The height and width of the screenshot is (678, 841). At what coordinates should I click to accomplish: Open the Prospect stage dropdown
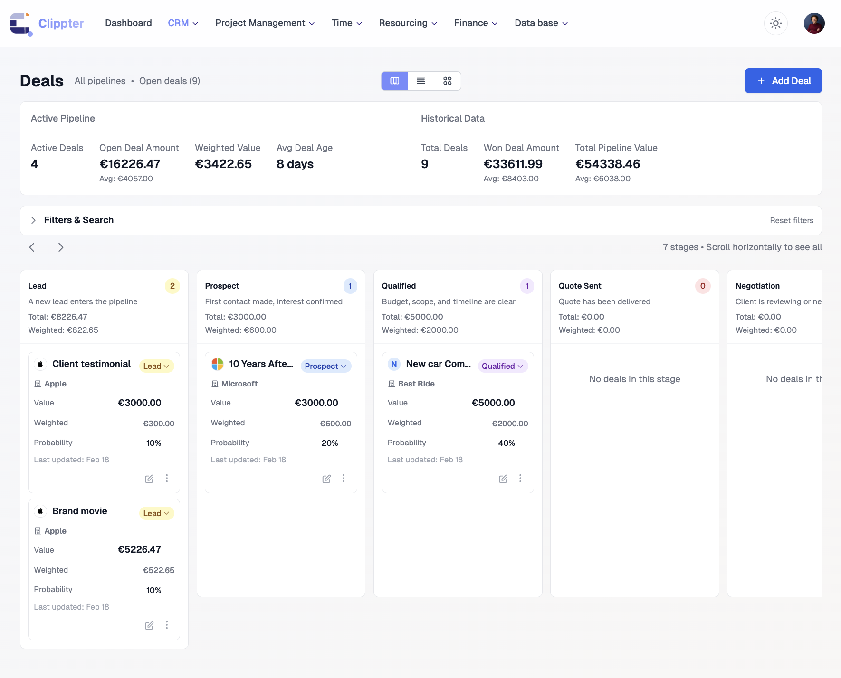(x=325, y=366)
